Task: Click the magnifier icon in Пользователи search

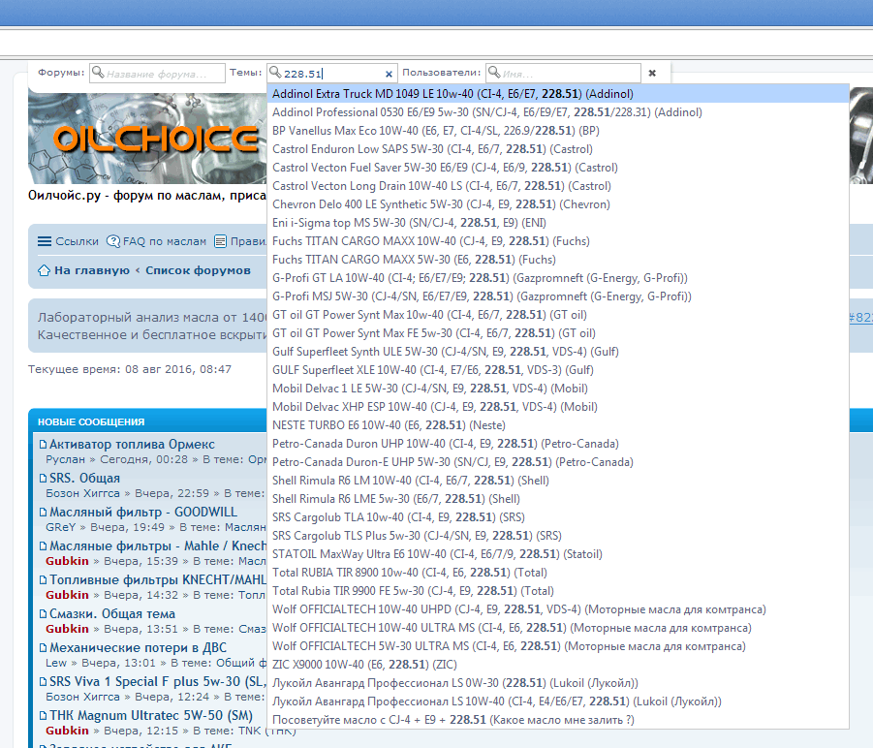Action: pyautogui.click(x=494, y=73)
